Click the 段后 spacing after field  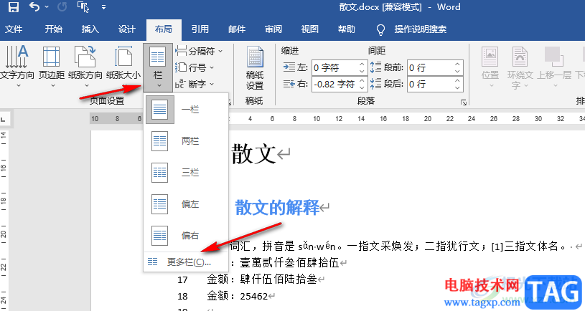tap(430, 84)
